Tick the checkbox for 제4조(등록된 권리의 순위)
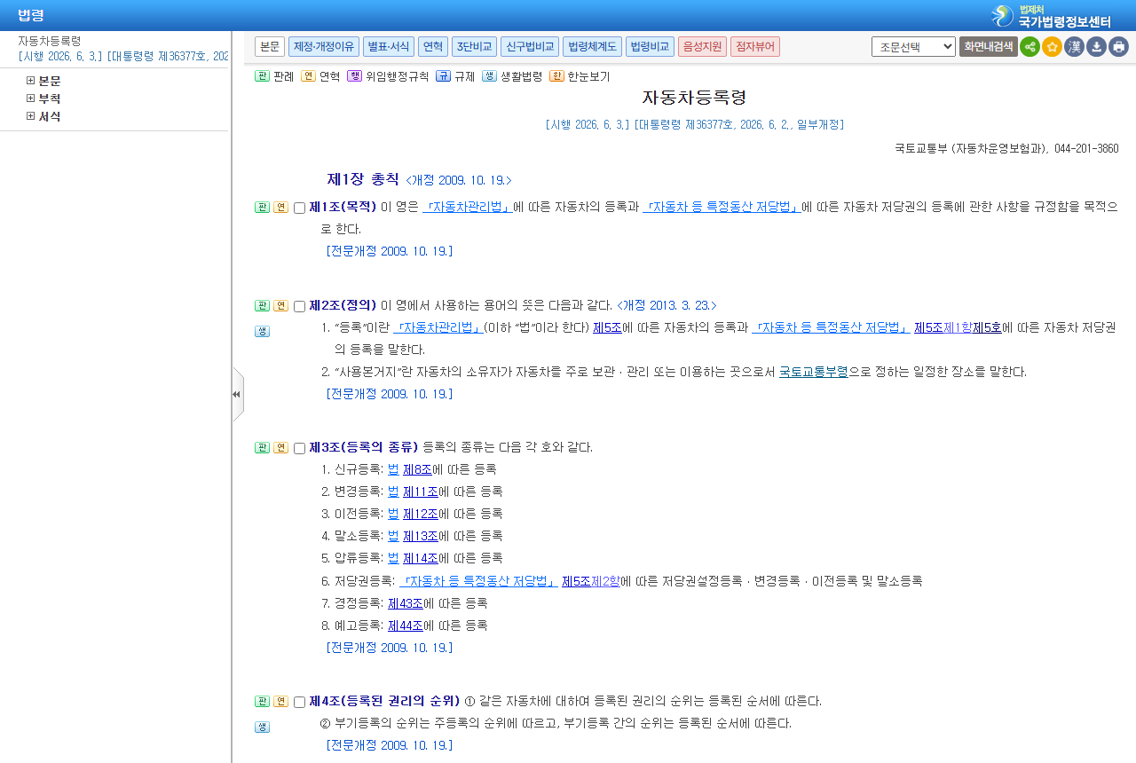This screenshot has width=1136, height=763. pos(299,703)
